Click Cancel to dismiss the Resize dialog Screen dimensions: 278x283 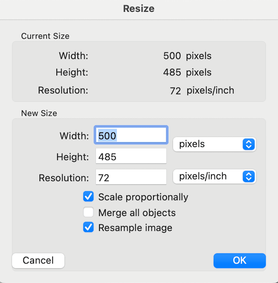(38, 261)
